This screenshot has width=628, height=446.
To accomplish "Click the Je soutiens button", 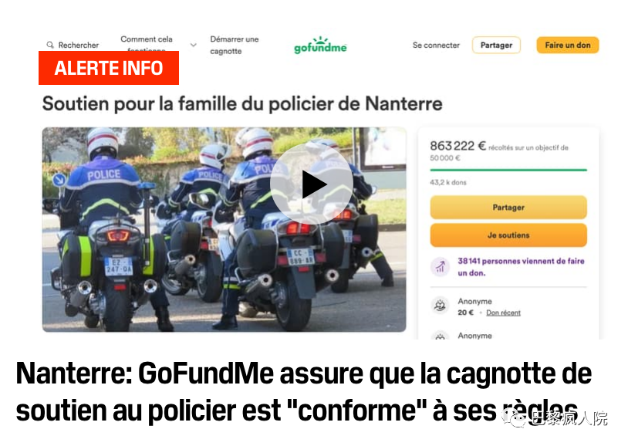I will pyautogui.click(x=508, y=235).
